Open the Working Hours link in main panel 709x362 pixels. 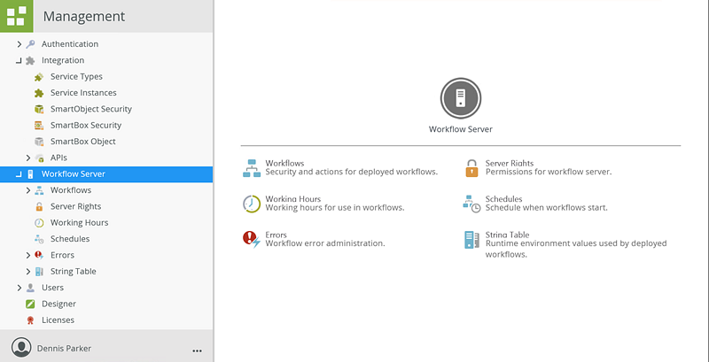[292, 199]
